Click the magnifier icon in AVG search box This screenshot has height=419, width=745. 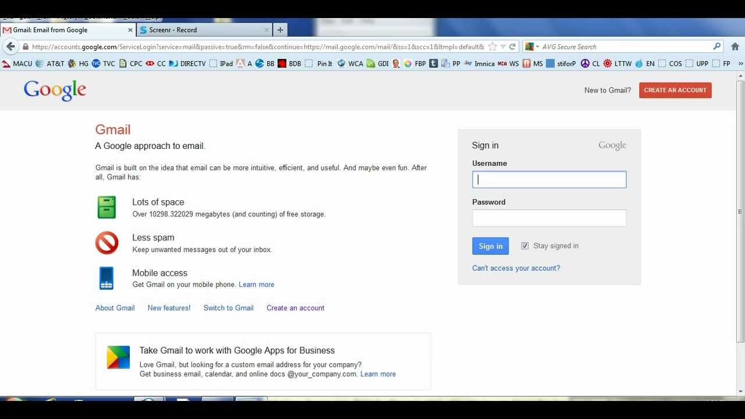click(x=717, y=47)
